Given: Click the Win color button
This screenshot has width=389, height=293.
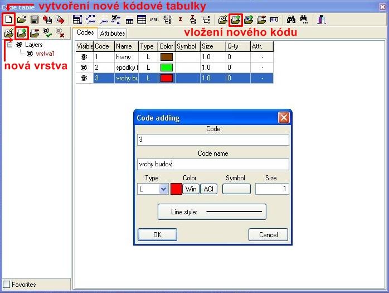Looking at the screenshot, I should coord(191,189).
